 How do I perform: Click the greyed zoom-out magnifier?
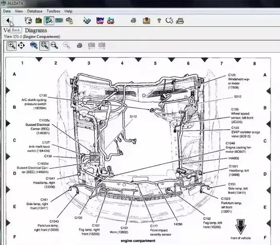66,45
